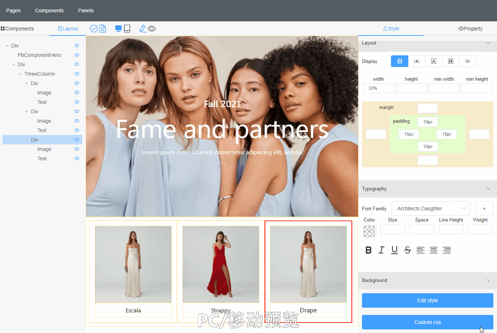Switch to the Components side tab

click(x=17, y=29)
